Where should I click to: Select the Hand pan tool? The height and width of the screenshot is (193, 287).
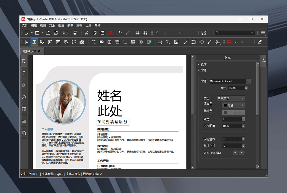coord(66,42)
